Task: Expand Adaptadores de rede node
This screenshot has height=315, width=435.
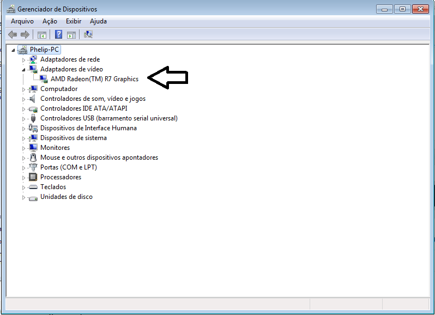Action: pyautogui.click(x=23, y=60)
